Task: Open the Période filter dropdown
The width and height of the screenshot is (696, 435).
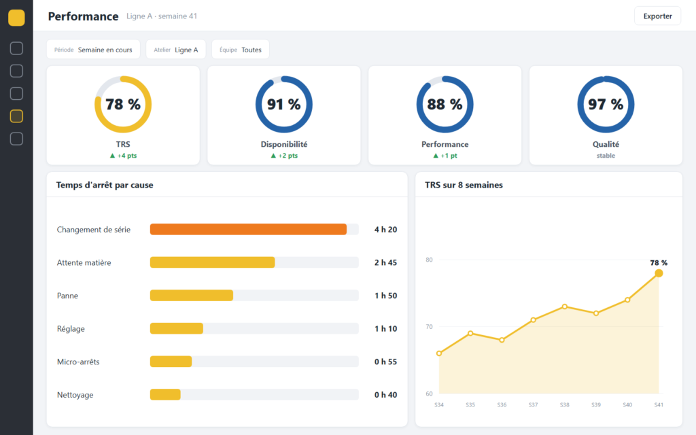Action: point(93,50)
